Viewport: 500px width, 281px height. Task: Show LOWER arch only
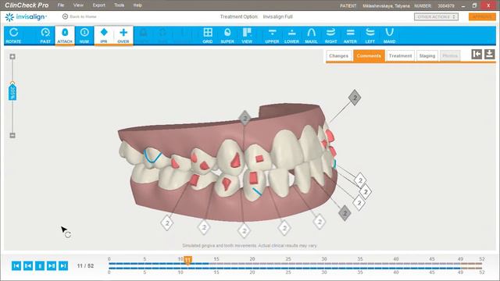tap(291, 35)
